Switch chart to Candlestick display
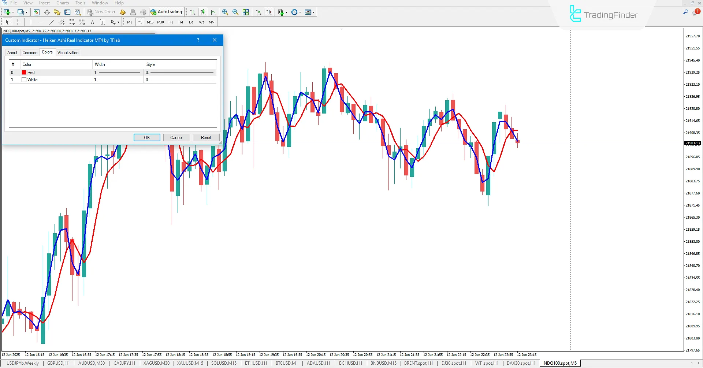This screenshot has height=368, width=703. pos(202,12)
